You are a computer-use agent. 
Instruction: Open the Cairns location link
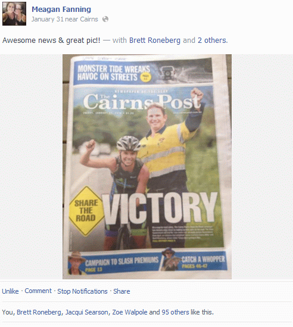[89, 20]
